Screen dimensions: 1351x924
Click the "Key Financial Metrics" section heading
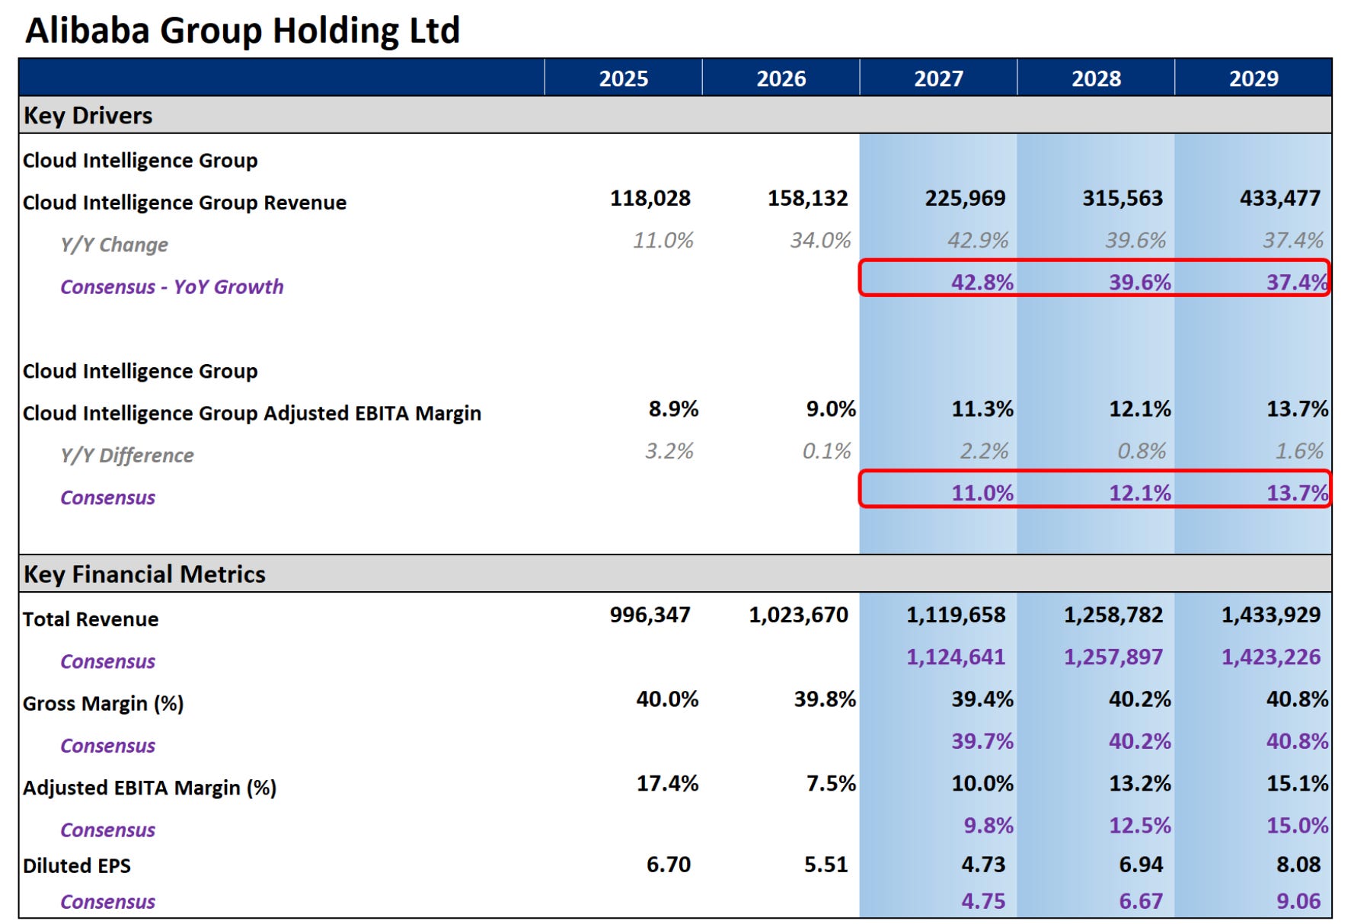[x=145, y=574]
